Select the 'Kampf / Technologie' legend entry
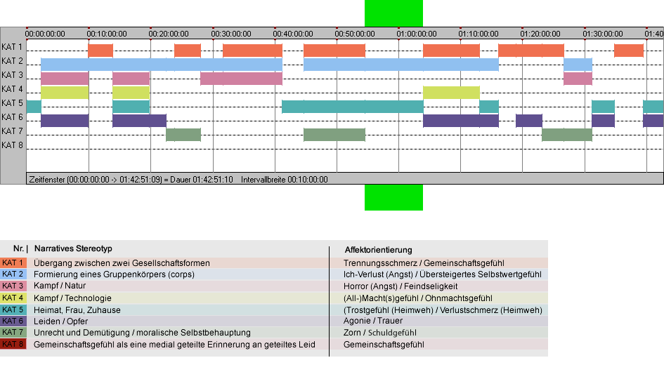Image resolution: width=664 pixels, height=372 pixels. pos(73,298)
